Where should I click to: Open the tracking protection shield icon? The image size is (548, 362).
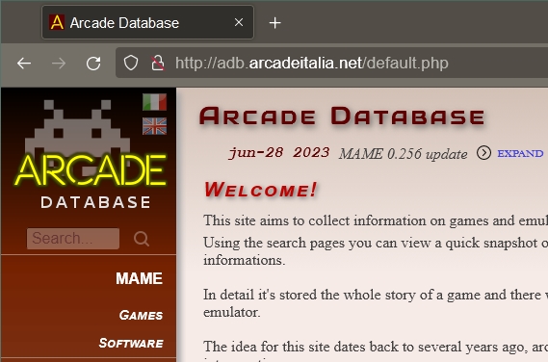click(x=131, y=64)
